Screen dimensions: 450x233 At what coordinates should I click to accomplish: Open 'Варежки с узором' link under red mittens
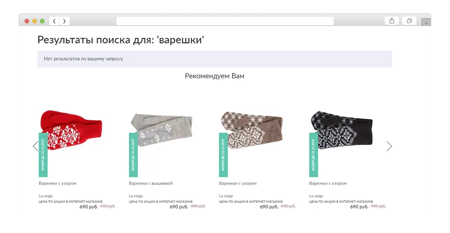pyautogui.click(x=57, y=183)
